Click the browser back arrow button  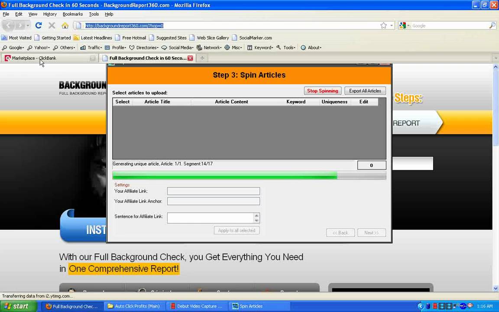tap(8, 26)
